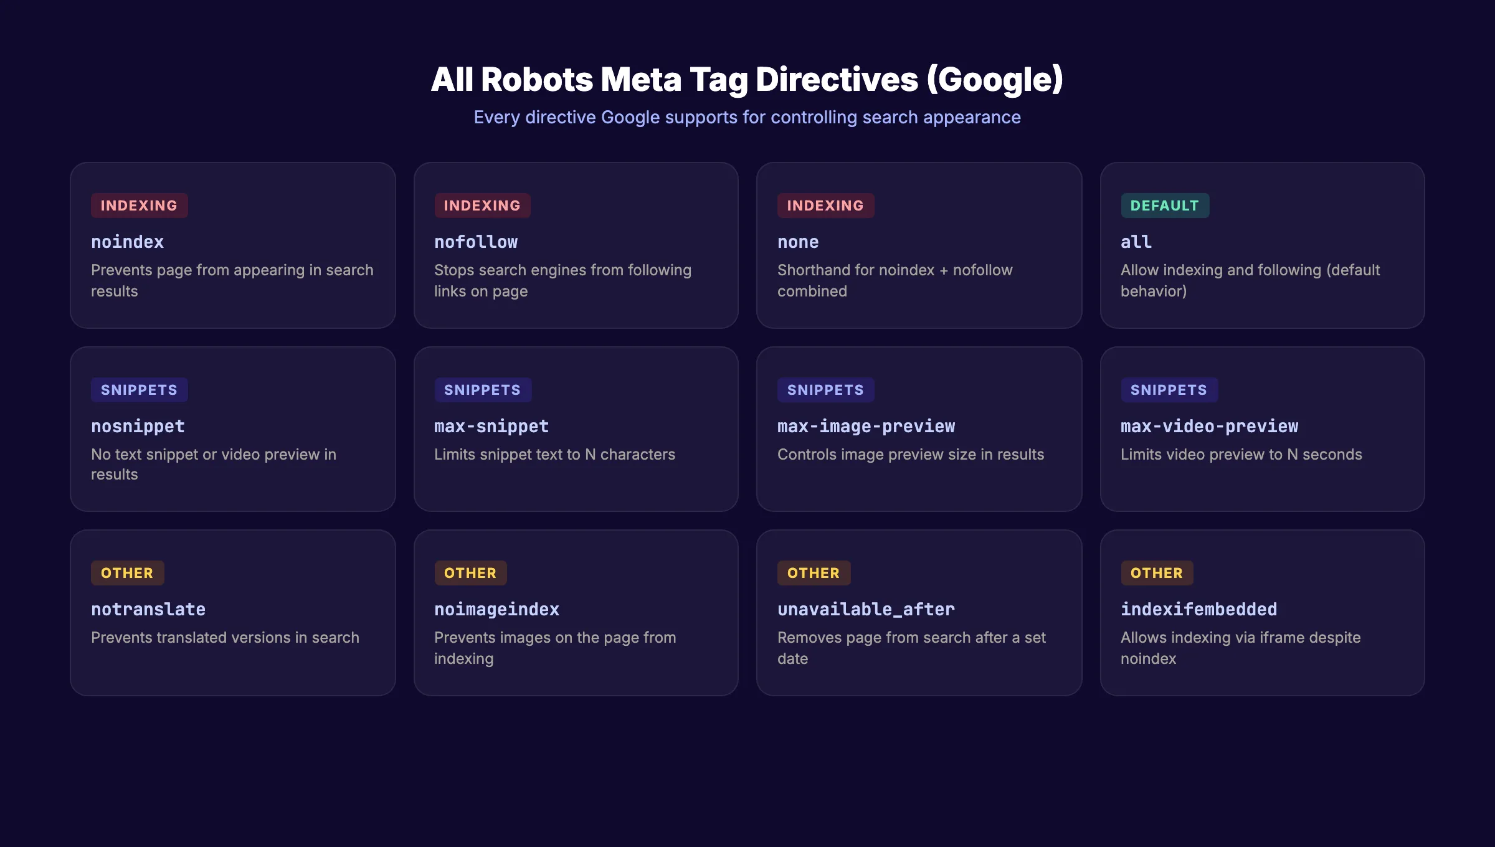1495x847 pixels.
Task: Click 'Removes page from search after a set date'
Action: [x=911, y=648]
